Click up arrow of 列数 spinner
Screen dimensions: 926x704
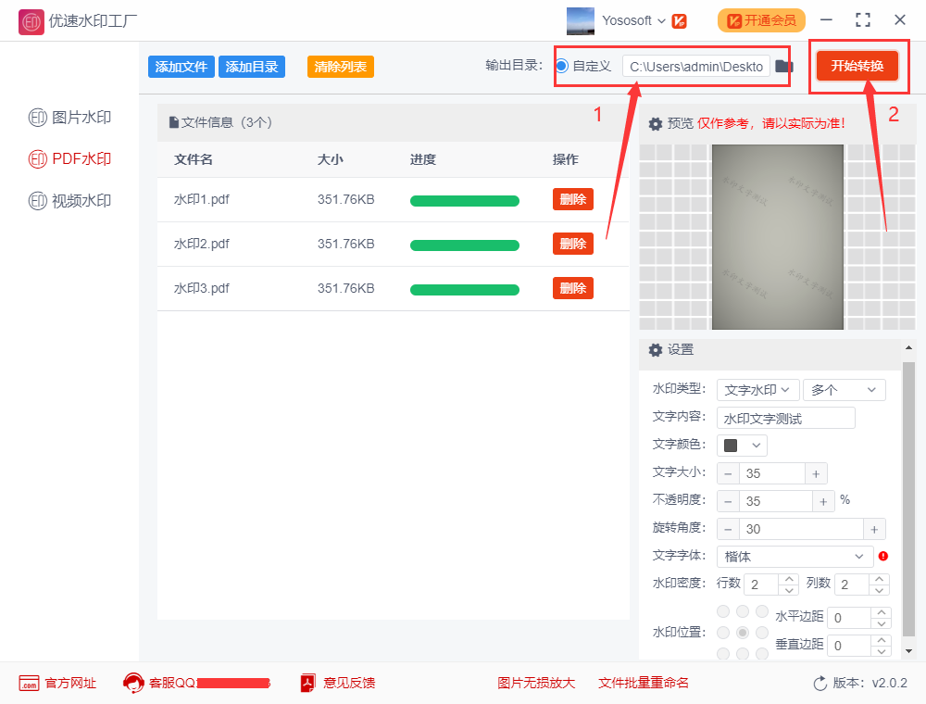coord(879,579)
